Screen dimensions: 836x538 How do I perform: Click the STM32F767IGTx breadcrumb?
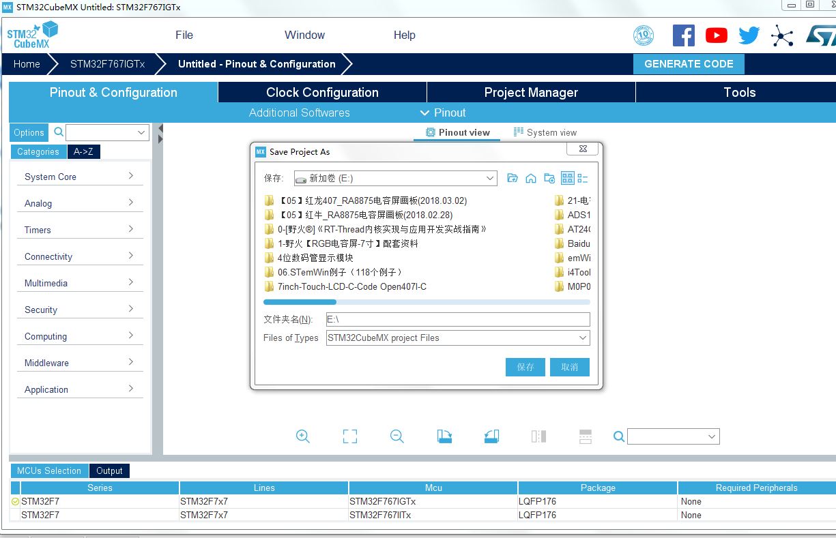click(107, 64)
